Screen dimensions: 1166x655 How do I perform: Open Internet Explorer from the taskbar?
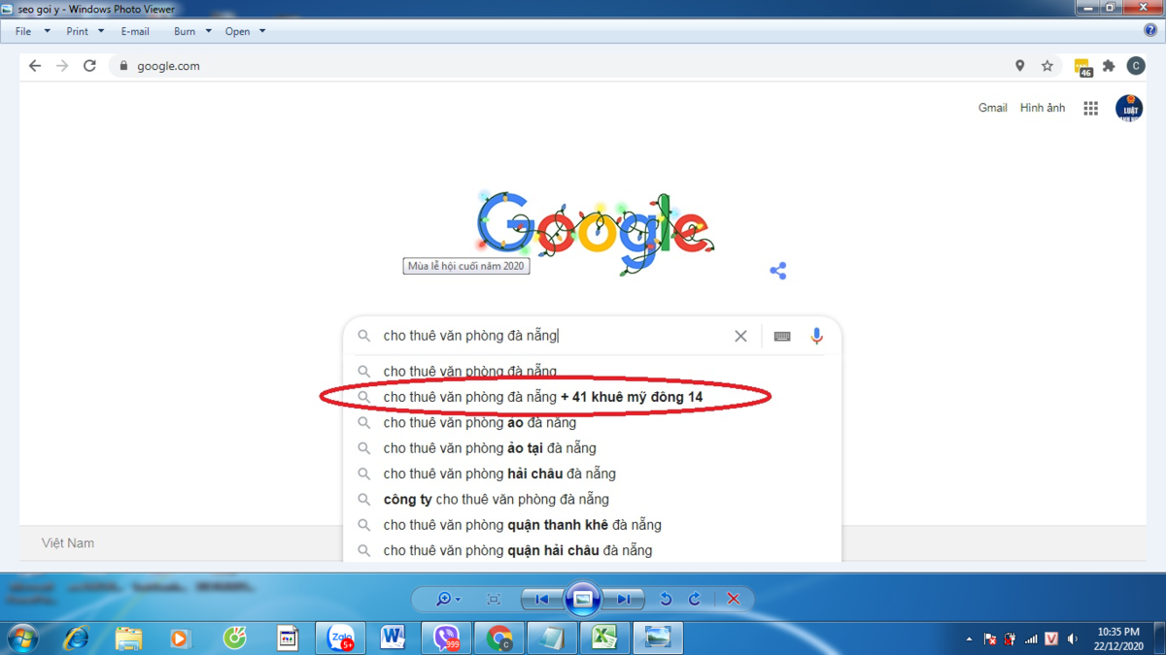(x=76, y=639)
